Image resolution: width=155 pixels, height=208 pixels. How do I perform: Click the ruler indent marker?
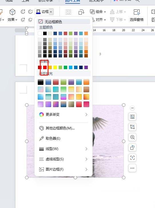click(x=27, y=31)
